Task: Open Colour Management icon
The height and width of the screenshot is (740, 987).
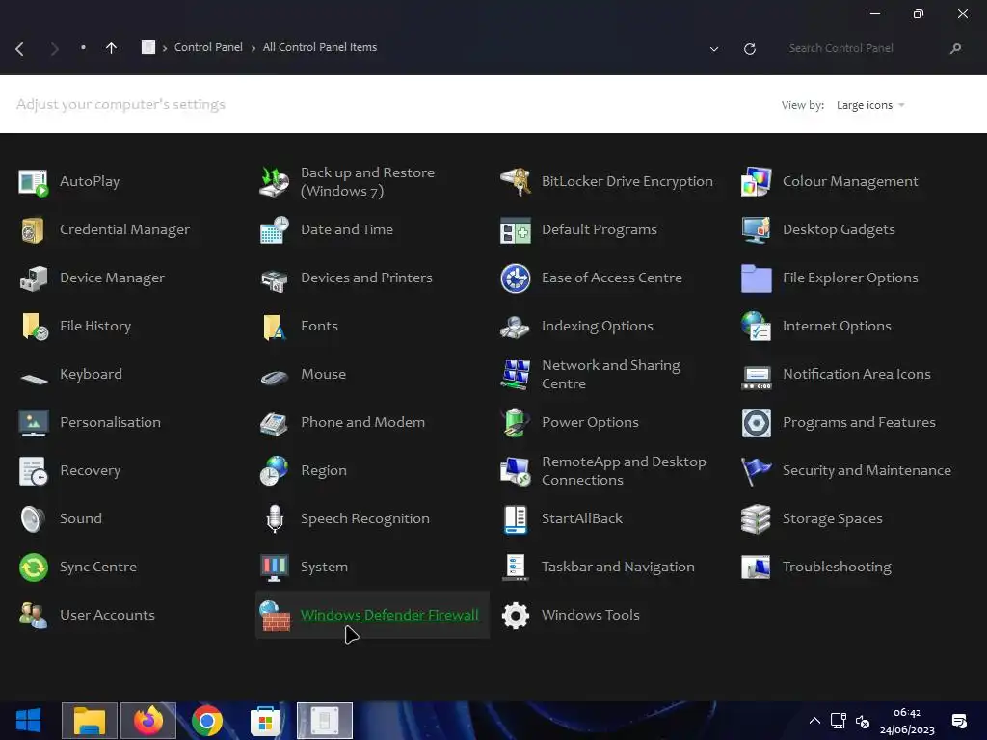Action: pos(756,182)
